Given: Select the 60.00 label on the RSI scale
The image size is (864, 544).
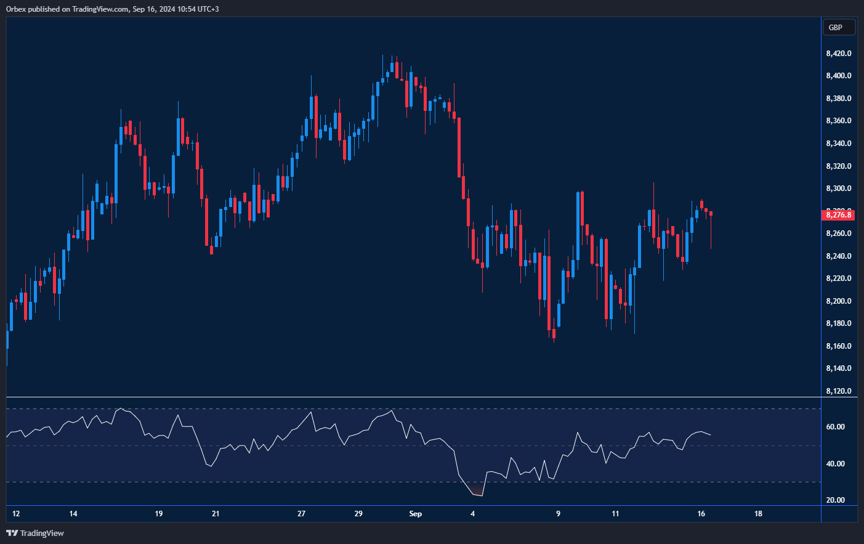Looking at the screenshot, I should 835,427.
